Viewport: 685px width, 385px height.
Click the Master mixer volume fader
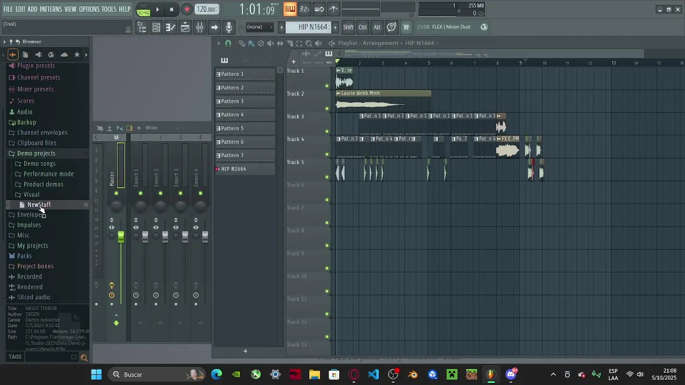pyautogui.click(x=121, y=237)
